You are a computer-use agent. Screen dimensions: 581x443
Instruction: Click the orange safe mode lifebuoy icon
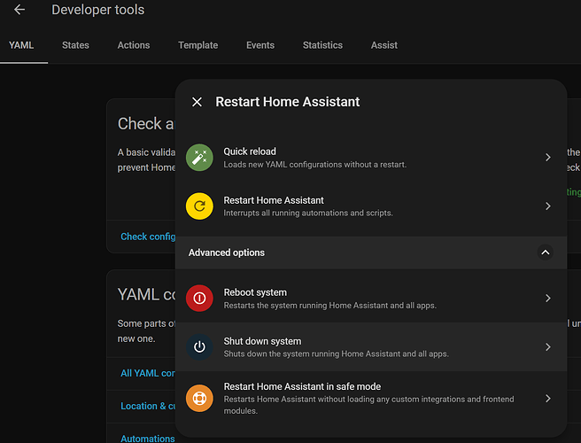point(199,399)
